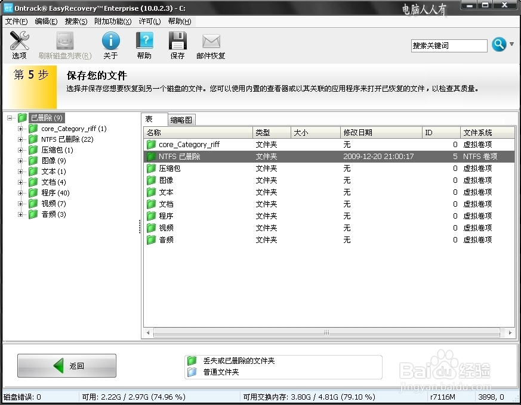
Task: Open the 搜索(S) menu
Action: pyautogui.click(x=76, y=21)
